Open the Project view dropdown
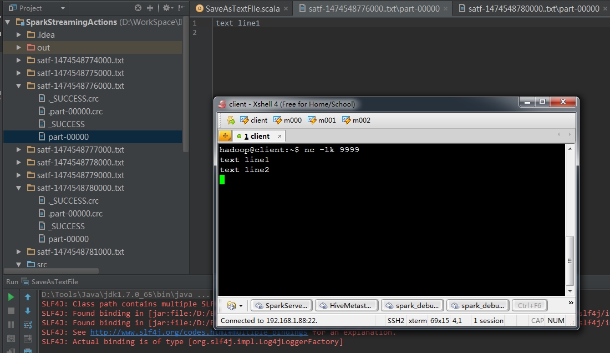Screen dimensions: 610x353 coord(63,8)
